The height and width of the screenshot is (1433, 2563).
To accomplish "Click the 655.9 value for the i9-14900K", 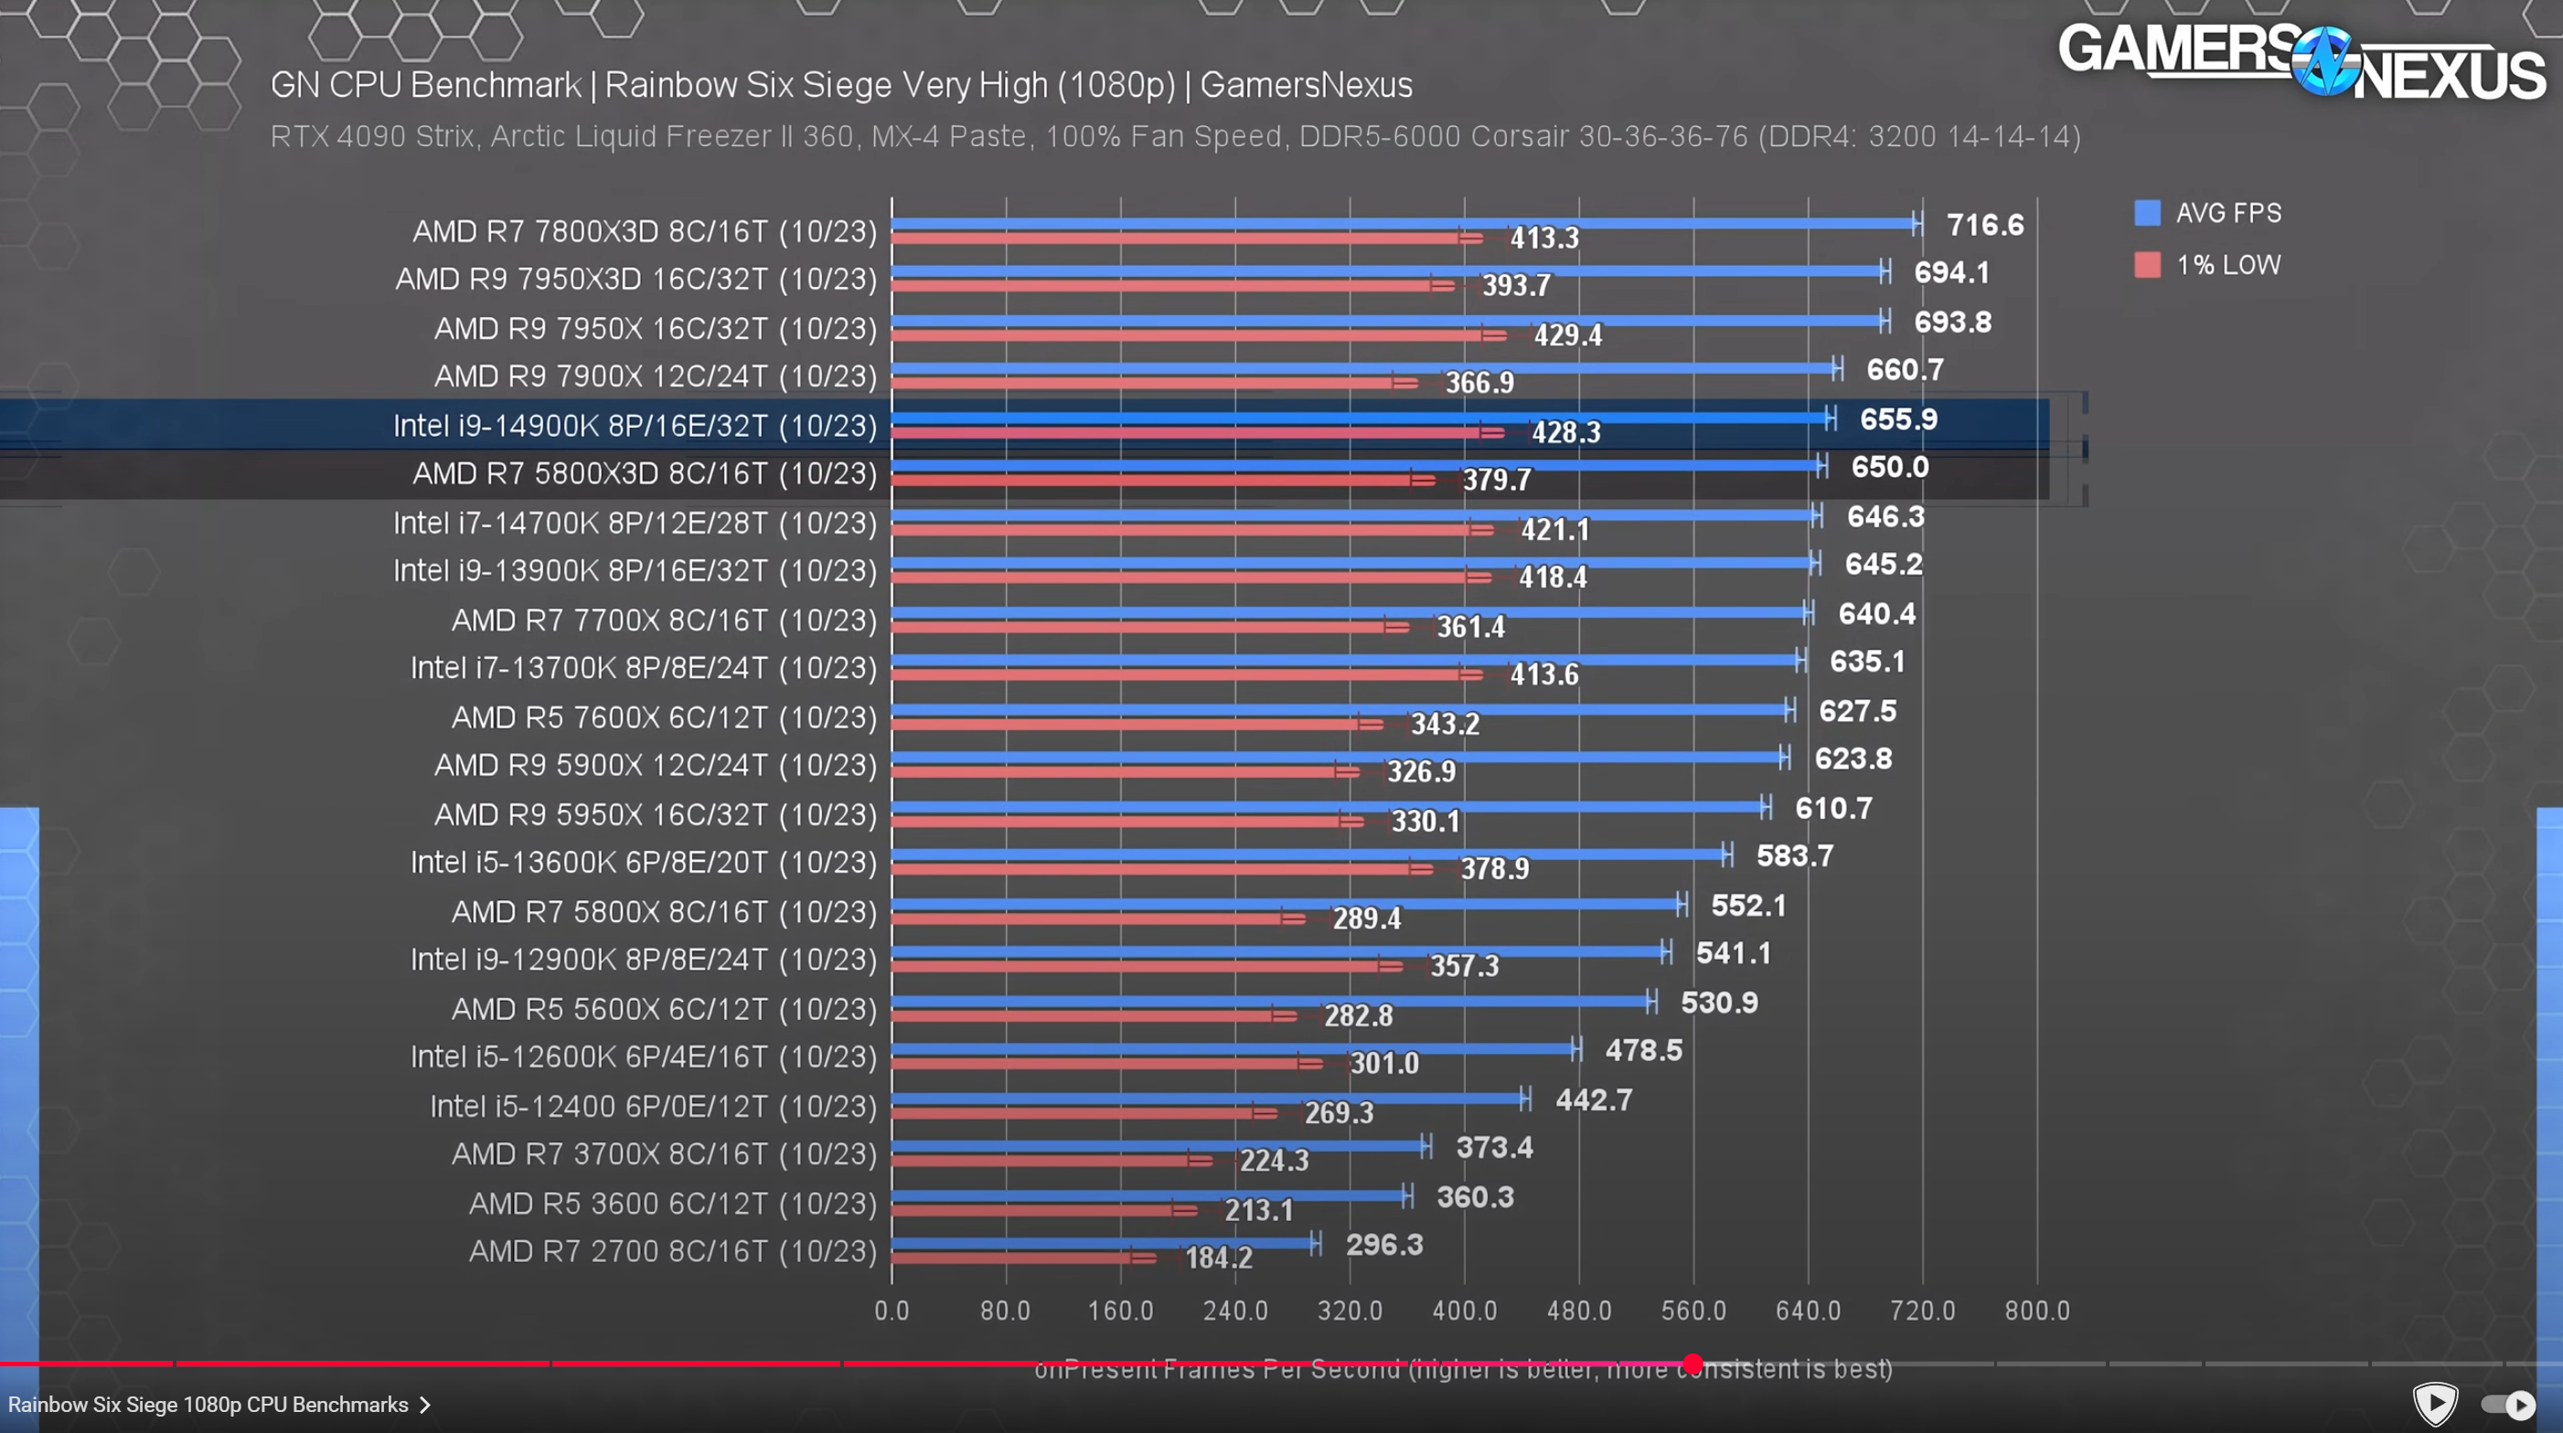I will click(x=1899, y=419).
